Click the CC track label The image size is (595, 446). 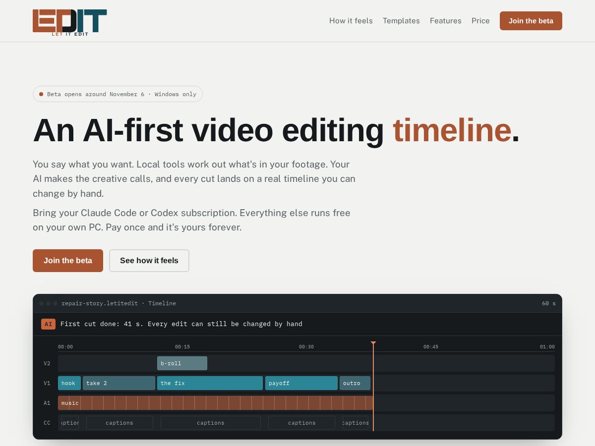47,423
